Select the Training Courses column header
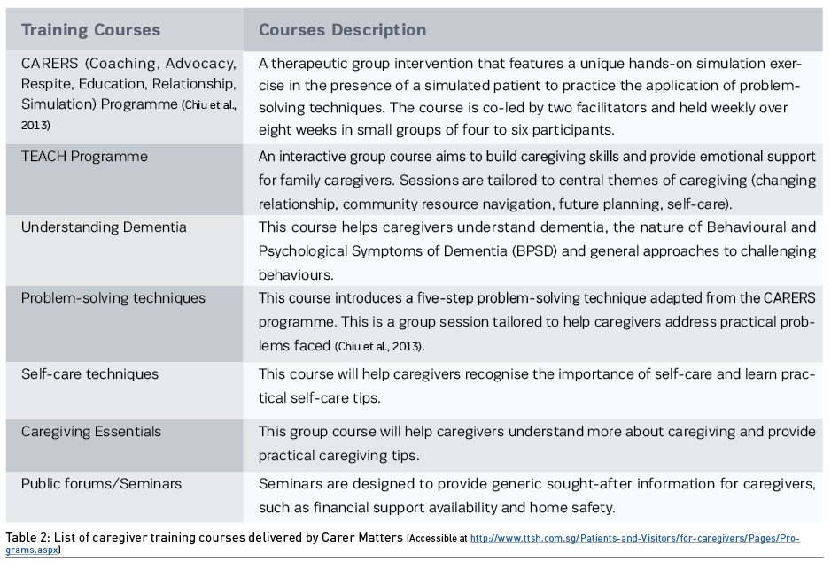 pyautogui.click(x=90, y=29)
